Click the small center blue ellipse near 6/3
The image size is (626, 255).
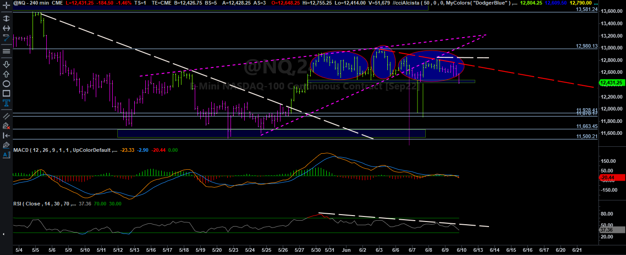pos(383,62)
